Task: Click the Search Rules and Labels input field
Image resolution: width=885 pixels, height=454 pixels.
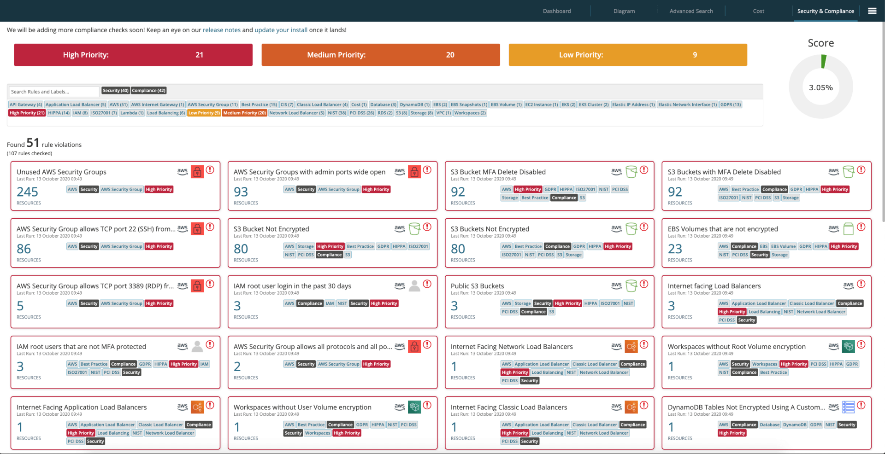Action: point(52,91)
